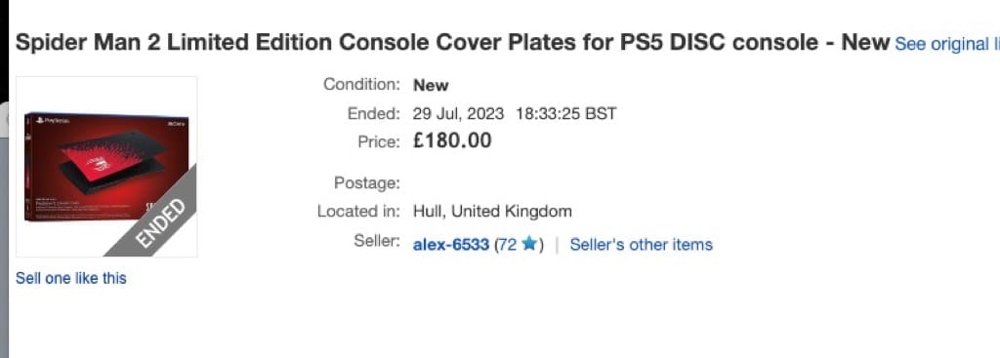The image size is (1000, 358).
Task: Open the Sell one like this link
Action: 70,278
